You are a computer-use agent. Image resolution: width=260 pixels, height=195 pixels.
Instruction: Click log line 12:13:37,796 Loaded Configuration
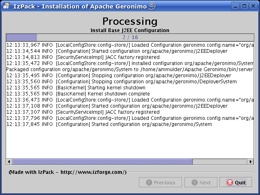130,118
